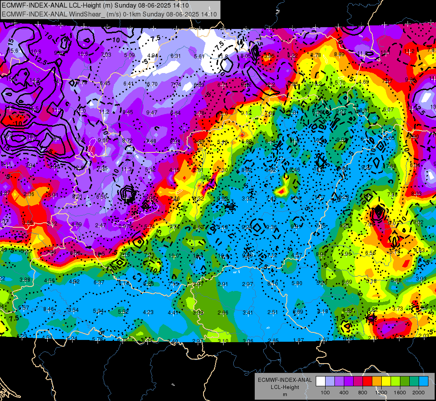Screen dimensions: 436x401
Task: Click the wind shear value 5.80
Action: [x=297, y=283]
